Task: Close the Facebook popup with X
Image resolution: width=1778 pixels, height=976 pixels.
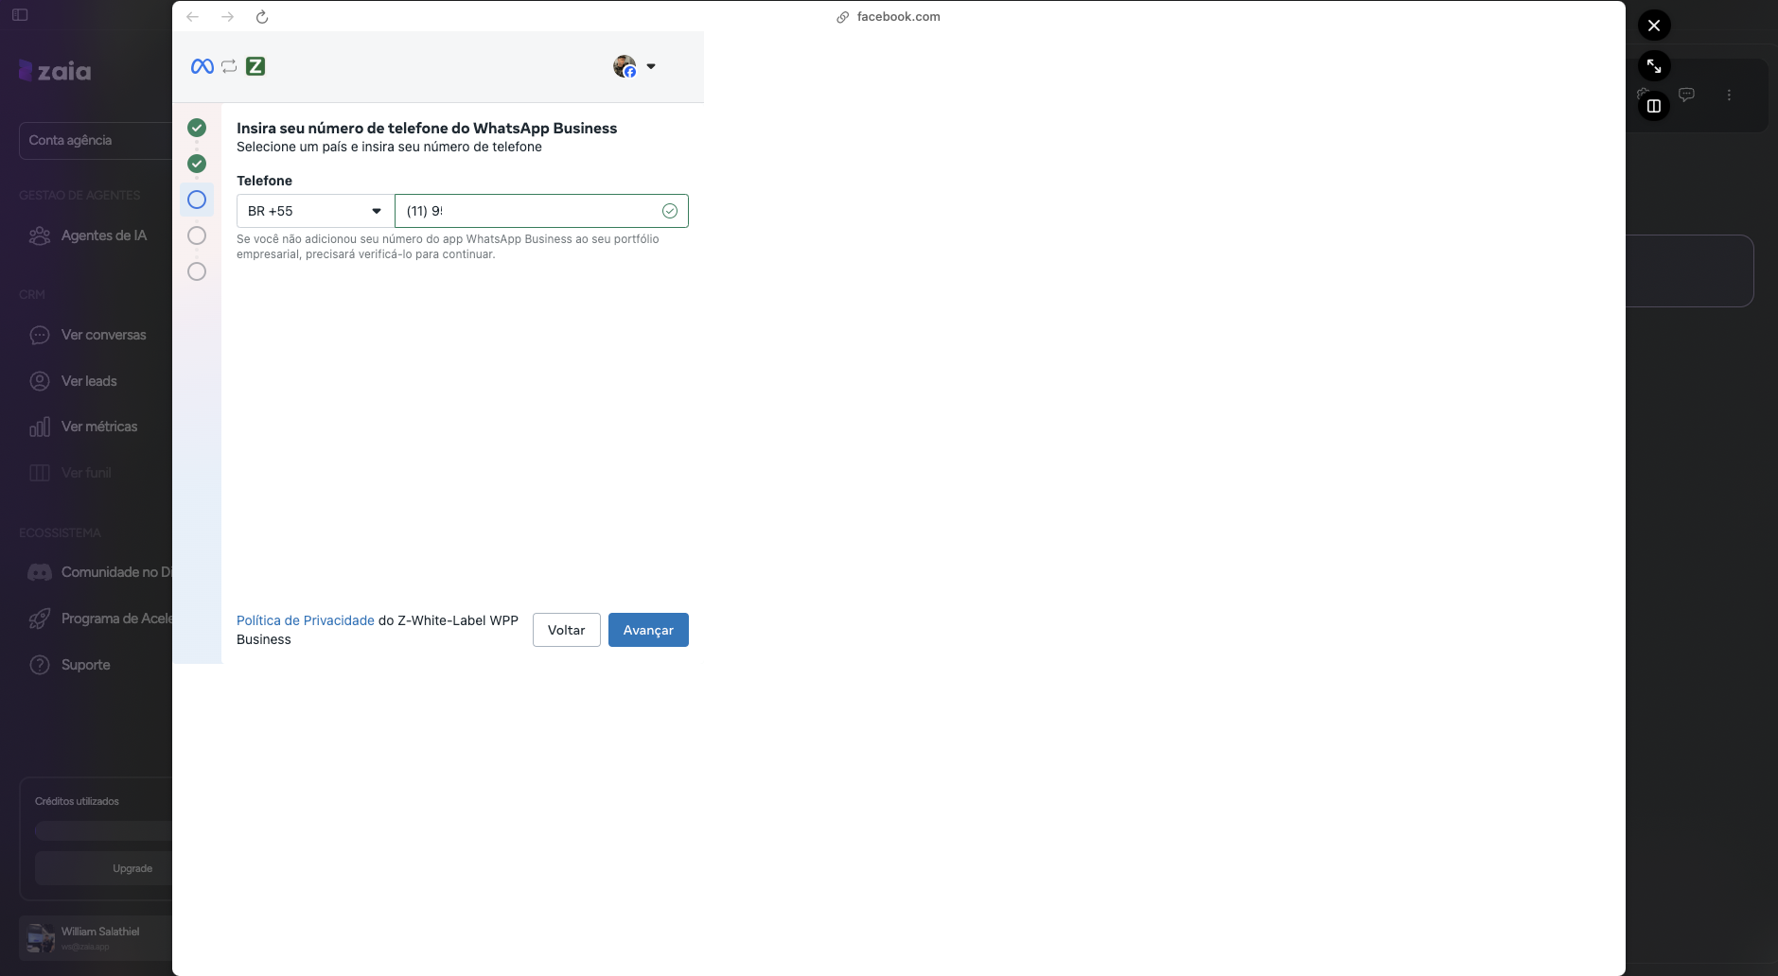Action: (x=1653, y=26)
